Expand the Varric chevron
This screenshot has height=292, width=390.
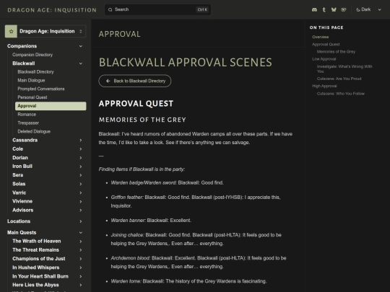(81, 193)
